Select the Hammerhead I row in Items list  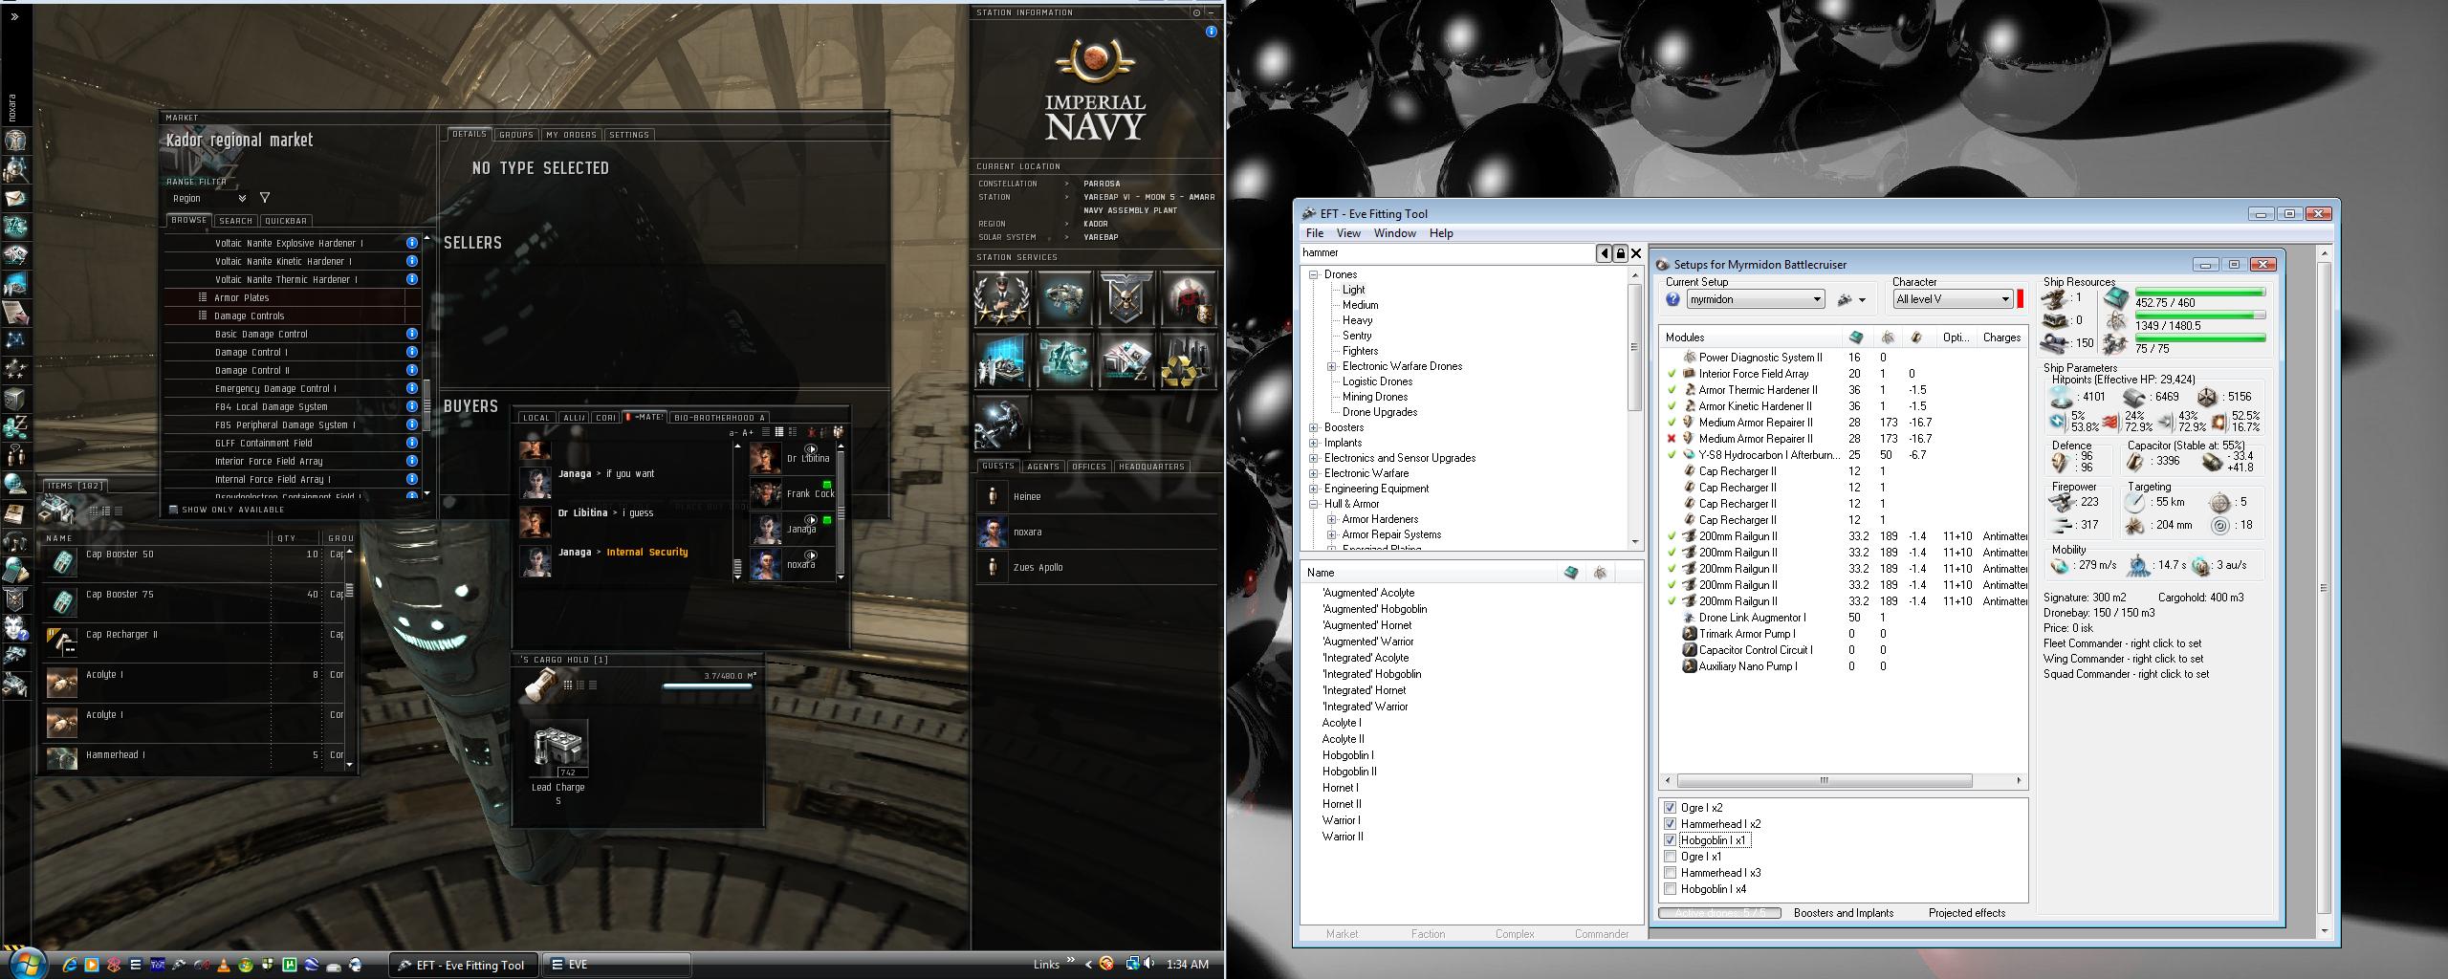click(195, 755)
